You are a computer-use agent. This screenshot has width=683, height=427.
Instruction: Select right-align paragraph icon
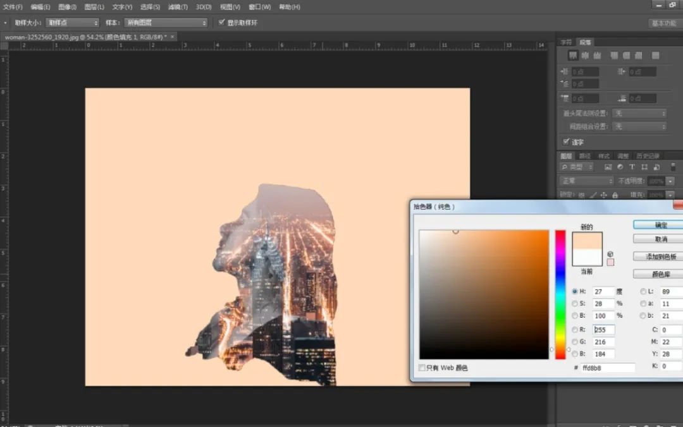[597, 56]
